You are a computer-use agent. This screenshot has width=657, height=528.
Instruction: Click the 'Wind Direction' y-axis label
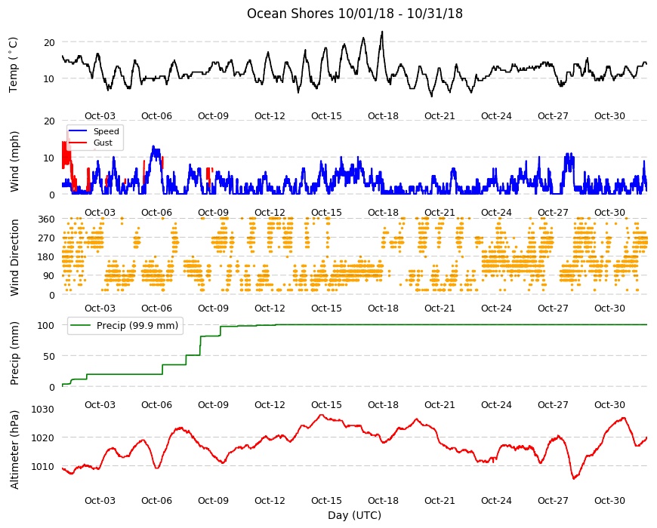click(14, 257)
